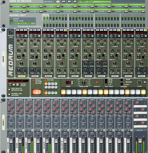Click SELECT on drum channel 1

(x=22, y=76)
